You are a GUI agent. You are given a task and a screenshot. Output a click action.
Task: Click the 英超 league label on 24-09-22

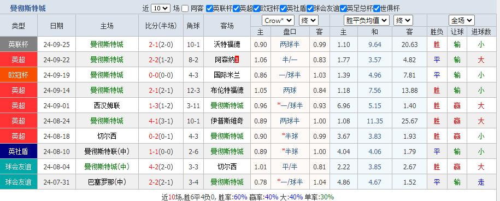coord(19,60)
